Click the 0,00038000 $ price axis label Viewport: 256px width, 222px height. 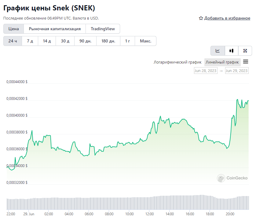17,132
